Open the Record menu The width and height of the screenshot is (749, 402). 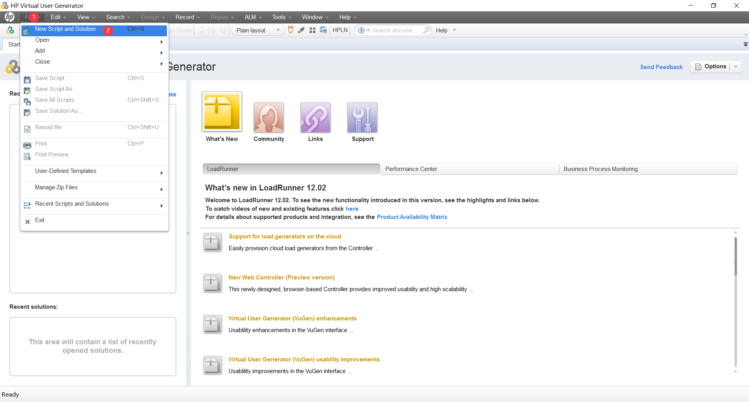pos(188,17)
